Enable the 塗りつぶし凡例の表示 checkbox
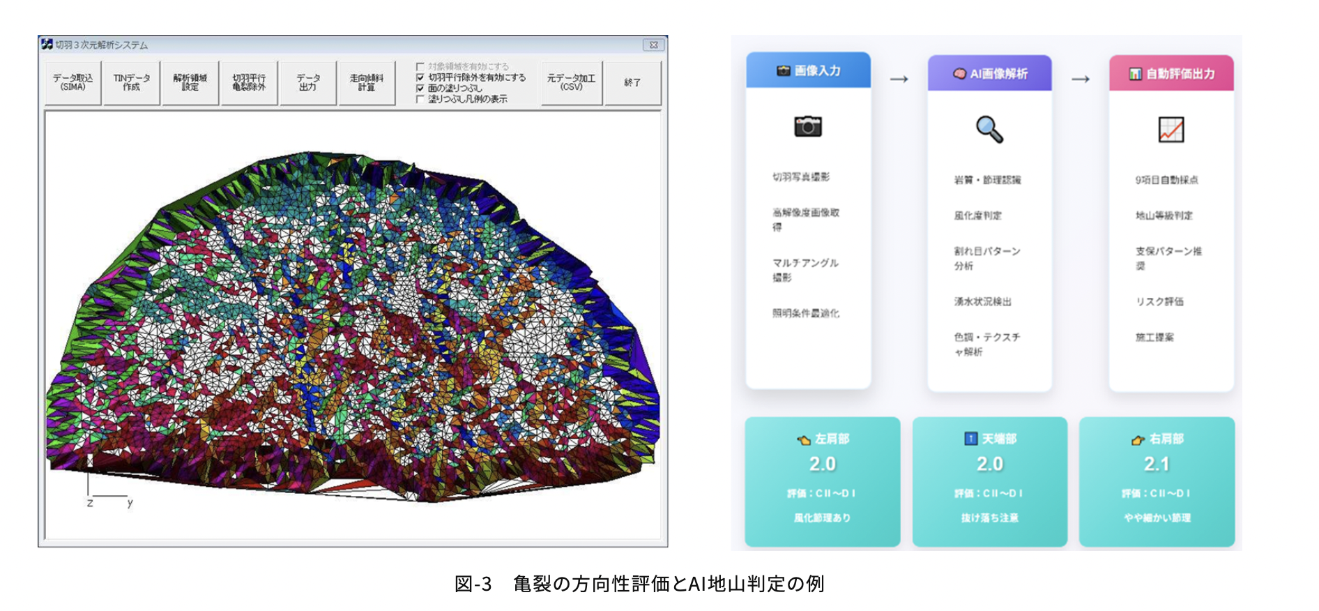Viewport: 1319px width, 611px height. point(420,99)
